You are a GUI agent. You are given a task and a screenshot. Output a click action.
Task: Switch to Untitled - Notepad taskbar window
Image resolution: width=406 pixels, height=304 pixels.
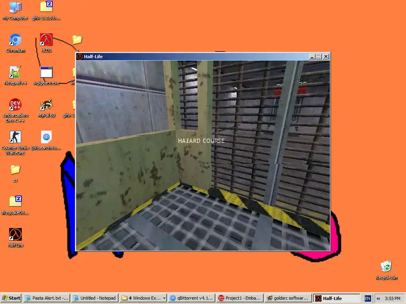click(x=95, y=298)
